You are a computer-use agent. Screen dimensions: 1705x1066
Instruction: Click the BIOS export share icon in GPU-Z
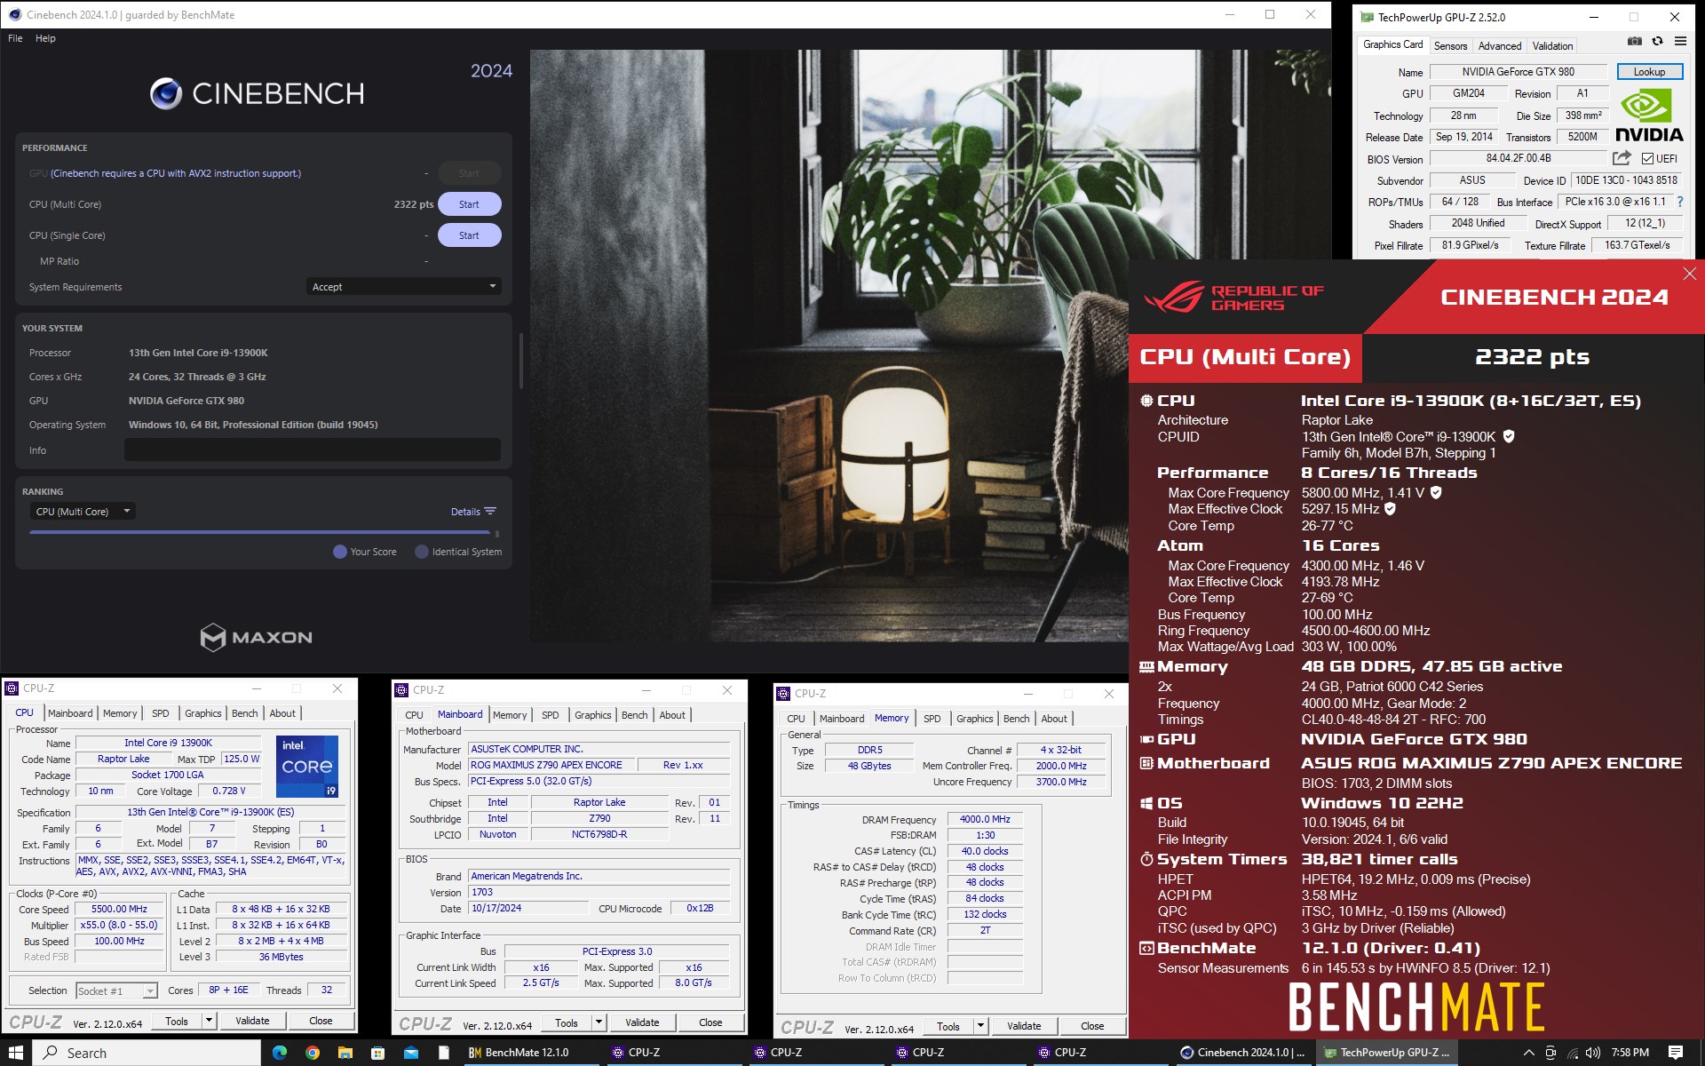[x=1622, y=158]
